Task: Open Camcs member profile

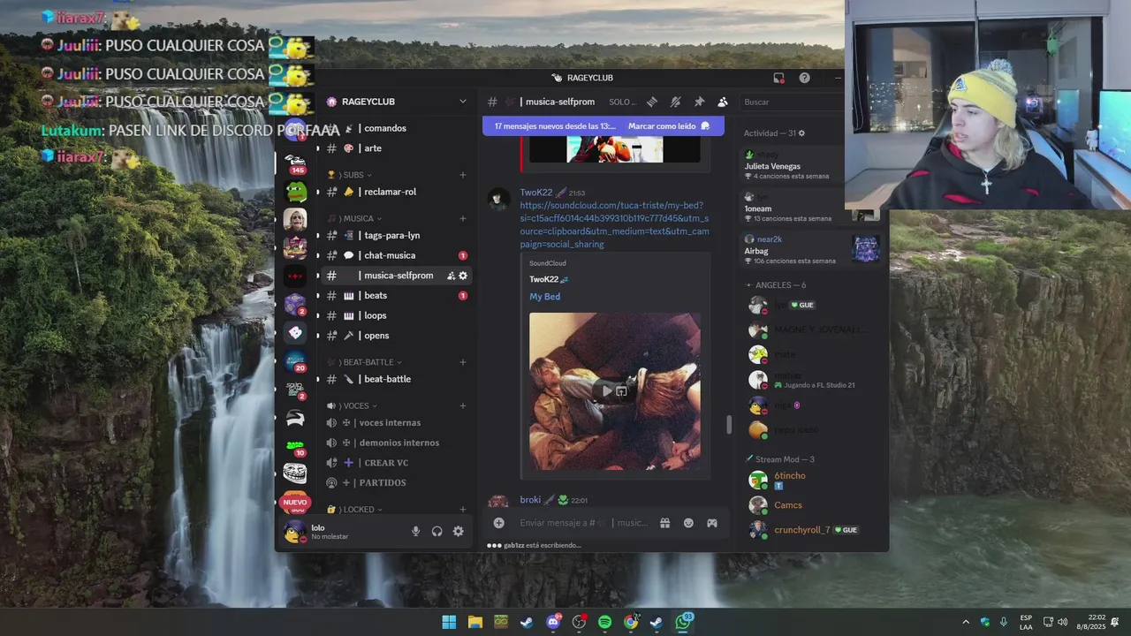Action: (811, 505)
